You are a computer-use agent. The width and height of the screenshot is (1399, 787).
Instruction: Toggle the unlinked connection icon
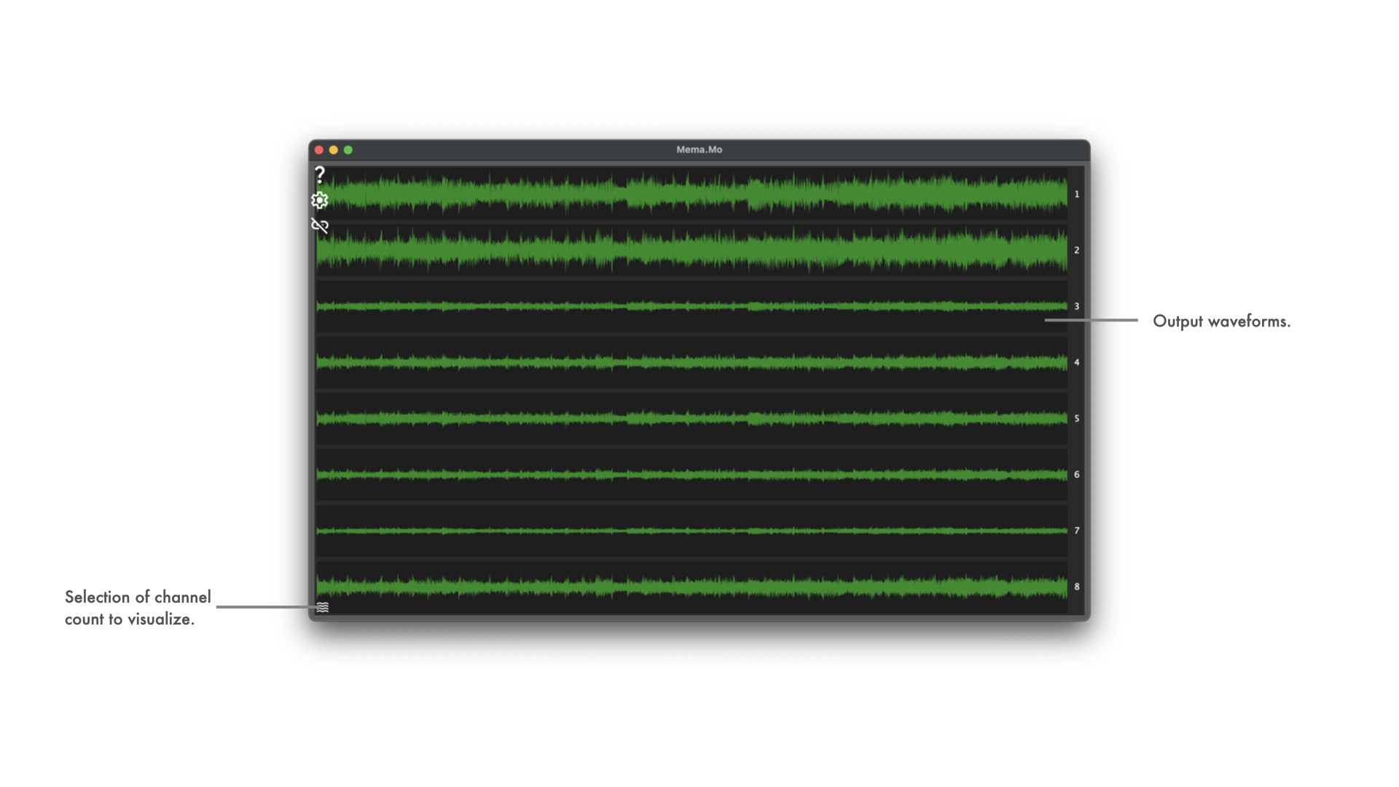(320, 225)
